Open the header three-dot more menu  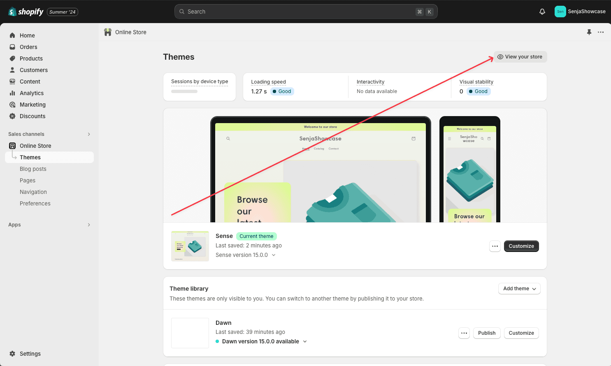(601, 32)
